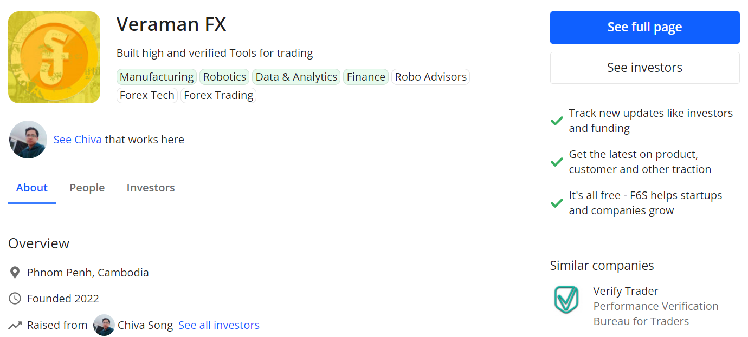Click the trending arrow icon by Raised from

point(15,325)
